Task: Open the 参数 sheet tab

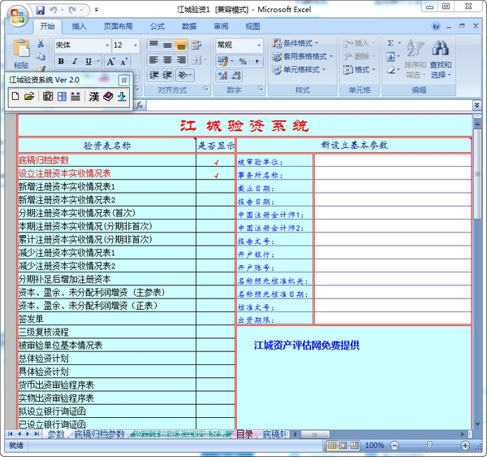Action: (56, 434)
